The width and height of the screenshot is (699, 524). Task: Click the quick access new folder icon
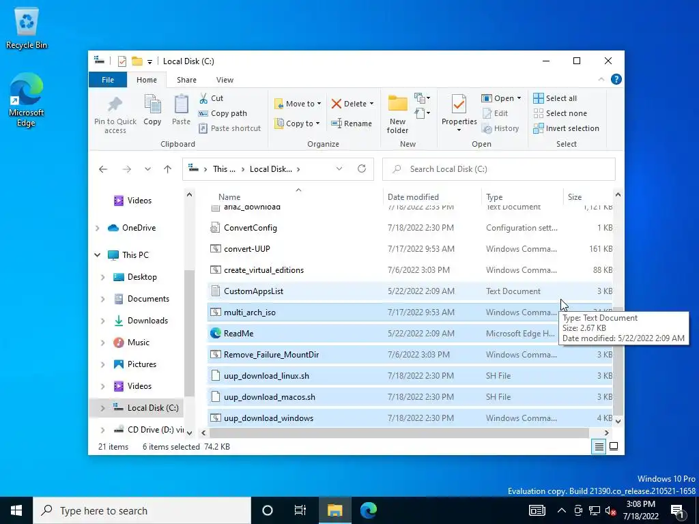137,61
